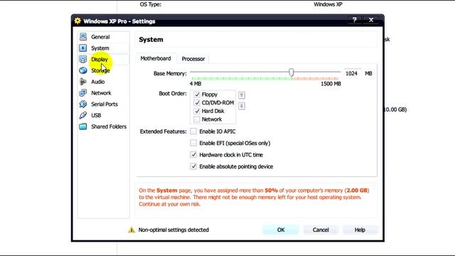Click the USB plug icon
This screenshot has height=256, width=455.
coord(83,115)
